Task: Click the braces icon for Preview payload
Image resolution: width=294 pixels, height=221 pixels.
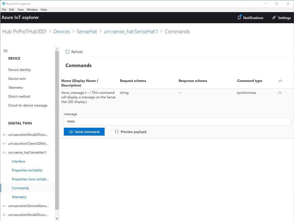Action: 117,132
